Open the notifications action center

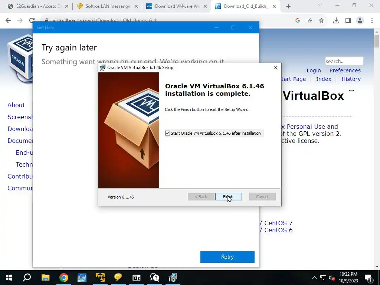pyautogui.click(x=368, y=278)
